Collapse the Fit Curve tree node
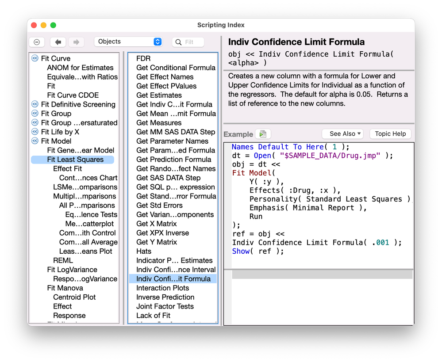 click(x=35, y=58)
